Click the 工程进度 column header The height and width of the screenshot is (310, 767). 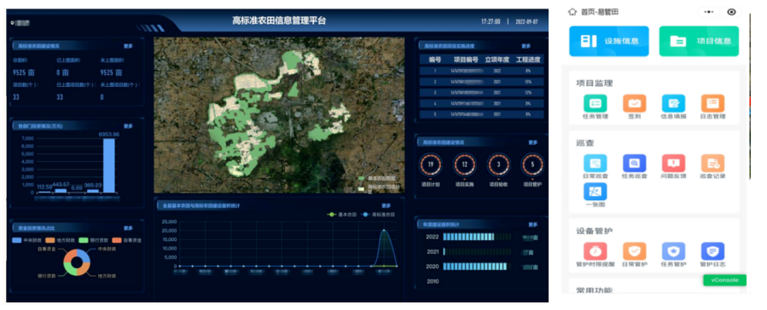tap(527, 60)
